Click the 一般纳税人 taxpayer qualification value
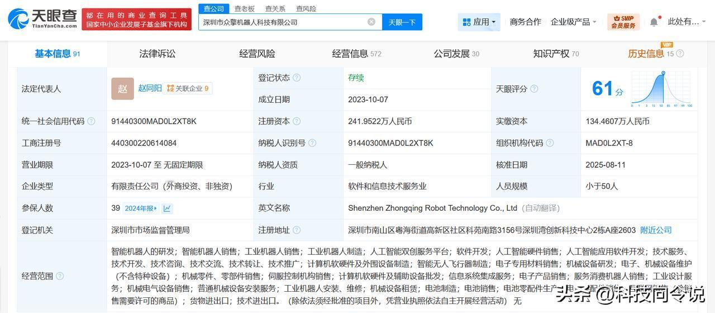Viewport: 715px width, 313px height. pyautogui.click(x=368, y=165)
